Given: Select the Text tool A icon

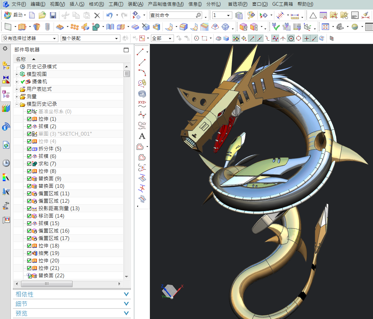Looking at the screenshot, I should tap(142, 136).
